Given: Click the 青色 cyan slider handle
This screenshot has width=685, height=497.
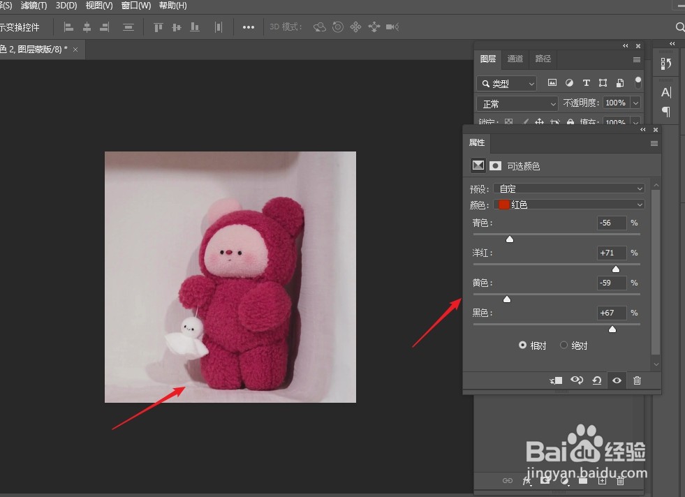Looking at the screenshot, I should [x=509, y=239].
